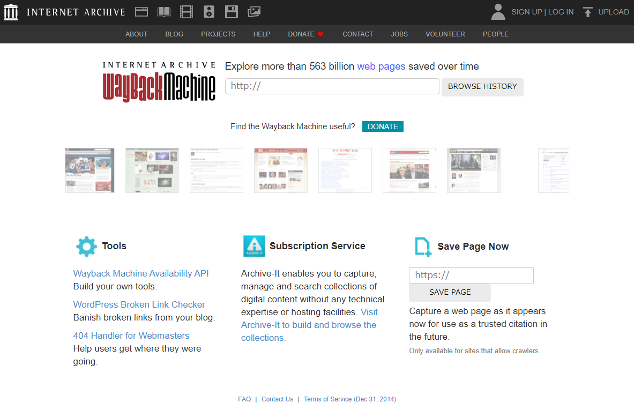Click the BROWSE HISTORY button

482,87
